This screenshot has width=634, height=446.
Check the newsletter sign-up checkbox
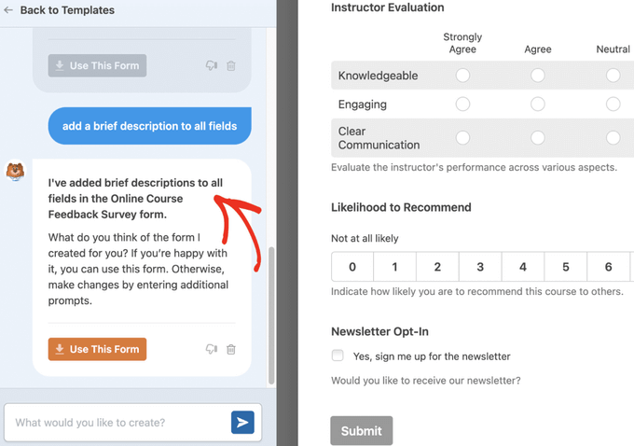pos(338,355)
